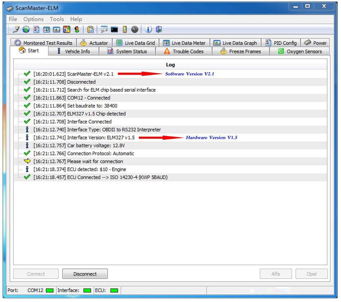
Task: Open the Freeze Frames tab
Action: (240, 51)
